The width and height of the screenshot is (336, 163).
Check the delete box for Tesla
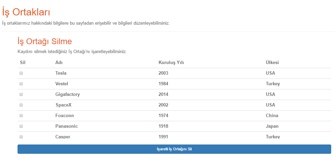click(21, 73)
